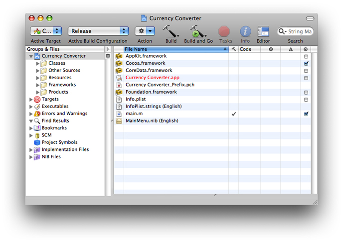Click the main.m source file icon
The width and height of the screenshot is (343, 242).
[119, 114]
